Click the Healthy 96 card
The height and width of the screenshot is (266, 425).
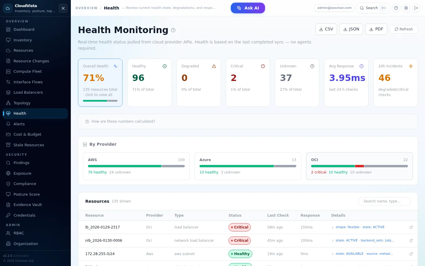(x=149, y=82)
